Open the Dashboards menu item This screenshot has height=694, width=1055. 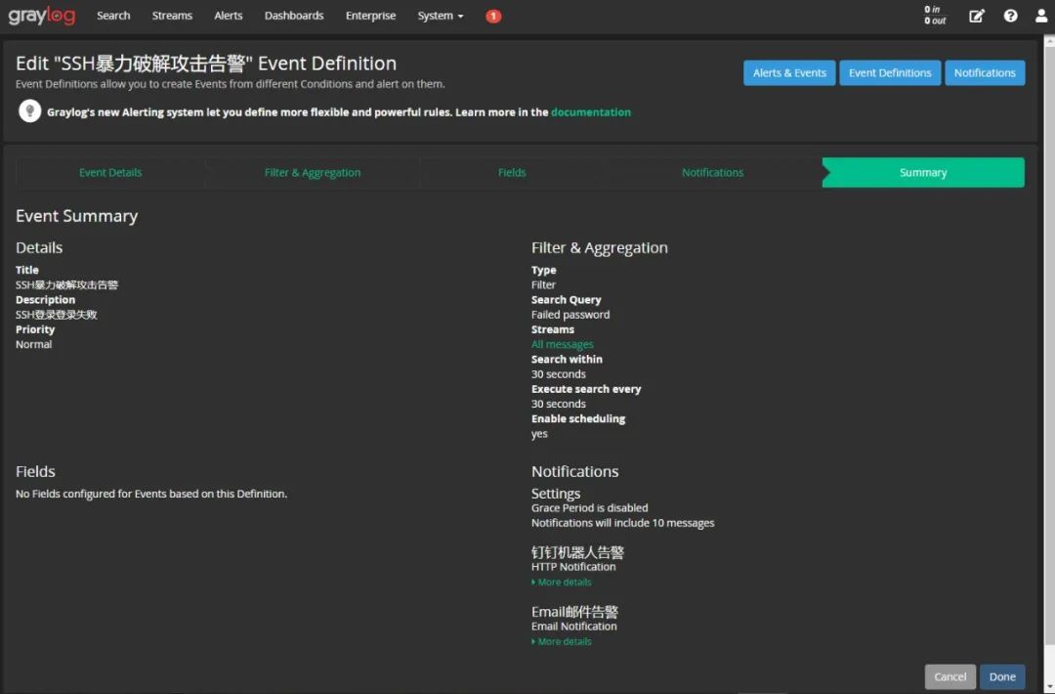(x=294, y=16)
